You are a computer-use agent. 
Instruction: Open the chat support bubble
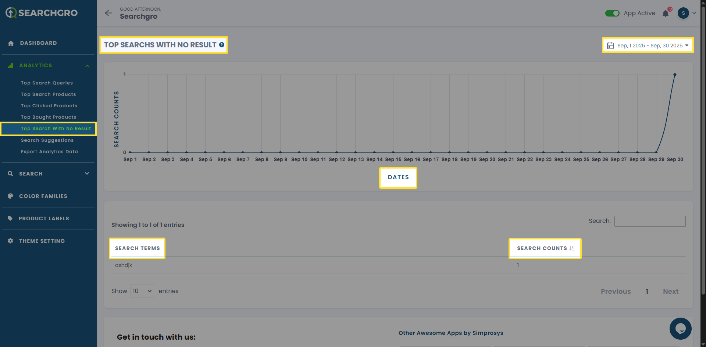point(680,328)
